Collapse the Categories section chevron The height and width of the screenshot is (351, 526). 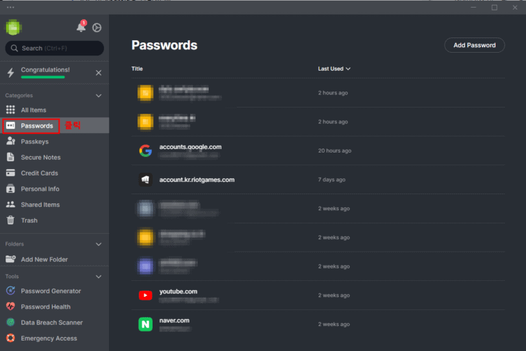pos(99,96)
